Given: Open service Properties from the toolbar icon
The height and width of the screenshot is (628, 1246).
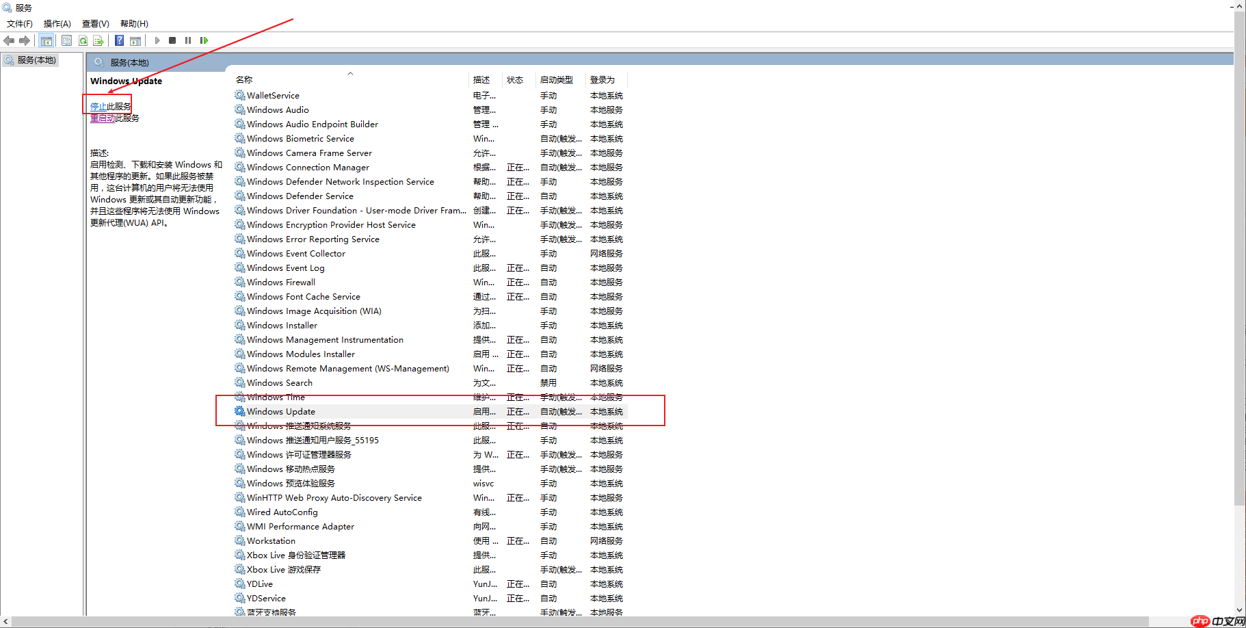Looking at the screenshot, I should (x=66, y=40).
